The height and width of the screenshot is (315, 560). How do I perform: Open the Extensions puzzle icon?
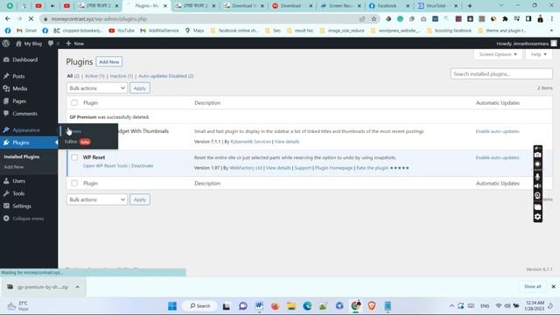point(505,19)
